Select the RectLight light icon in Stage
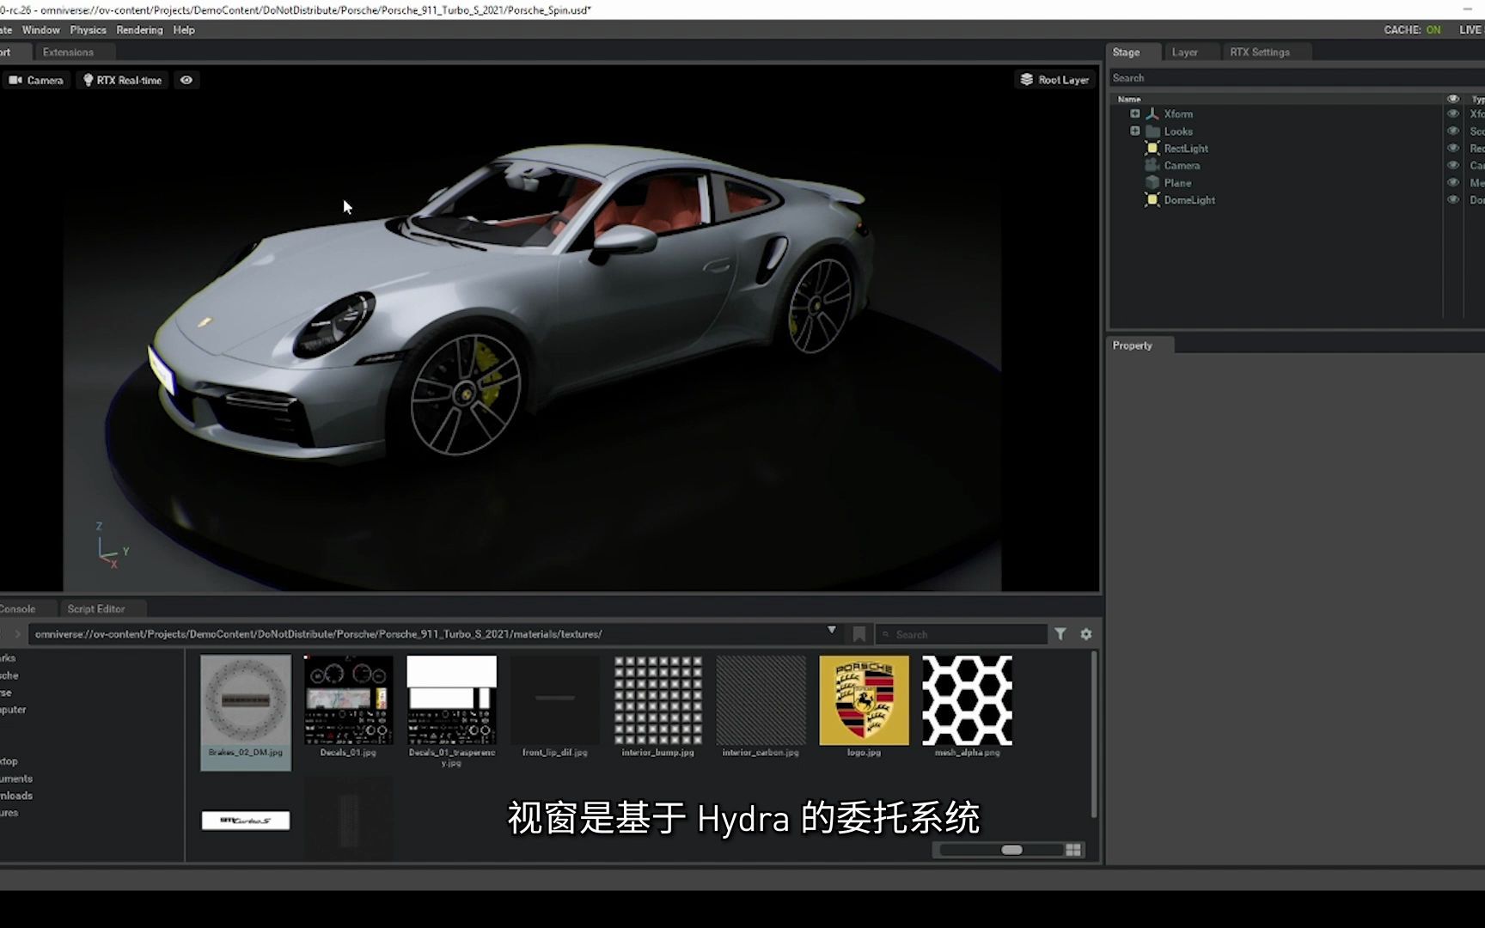 pos(1152,149)
